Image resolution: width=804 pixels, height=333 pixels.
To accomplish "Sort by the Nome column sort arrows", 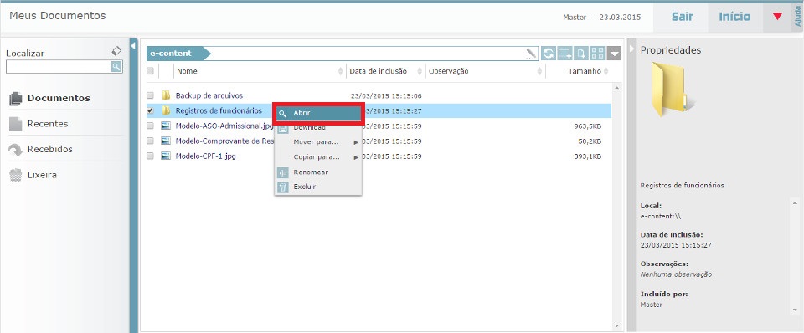I will click(x=341, y=71).
